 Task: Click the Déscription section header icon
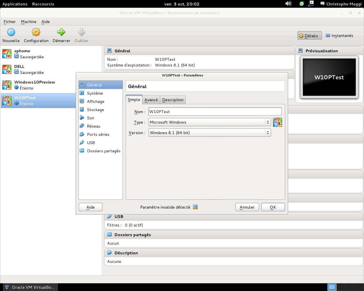tap(109, 253)
